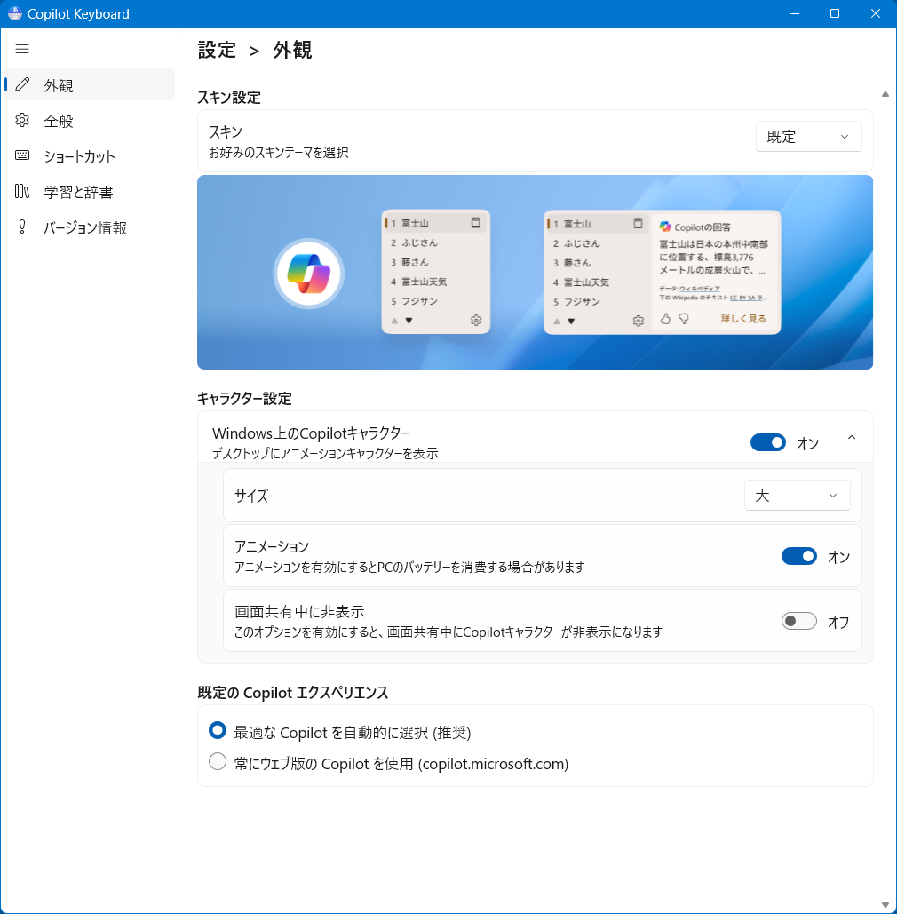Click フジサン candidate in left preview list
The width and height of the screenshot is (897, 914).
click(x=420, y=301)
